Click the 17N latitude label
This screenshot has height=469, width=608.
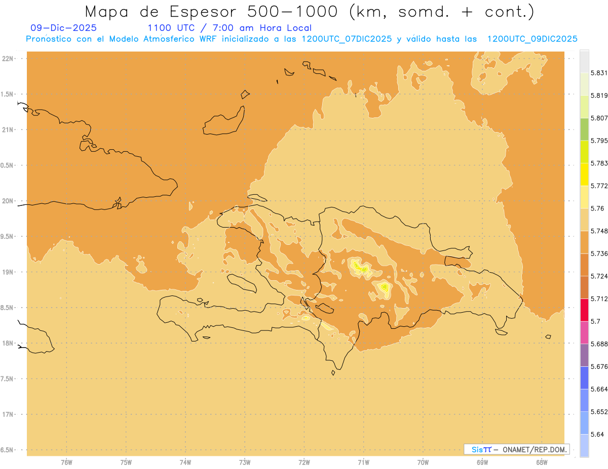[9, 414]
